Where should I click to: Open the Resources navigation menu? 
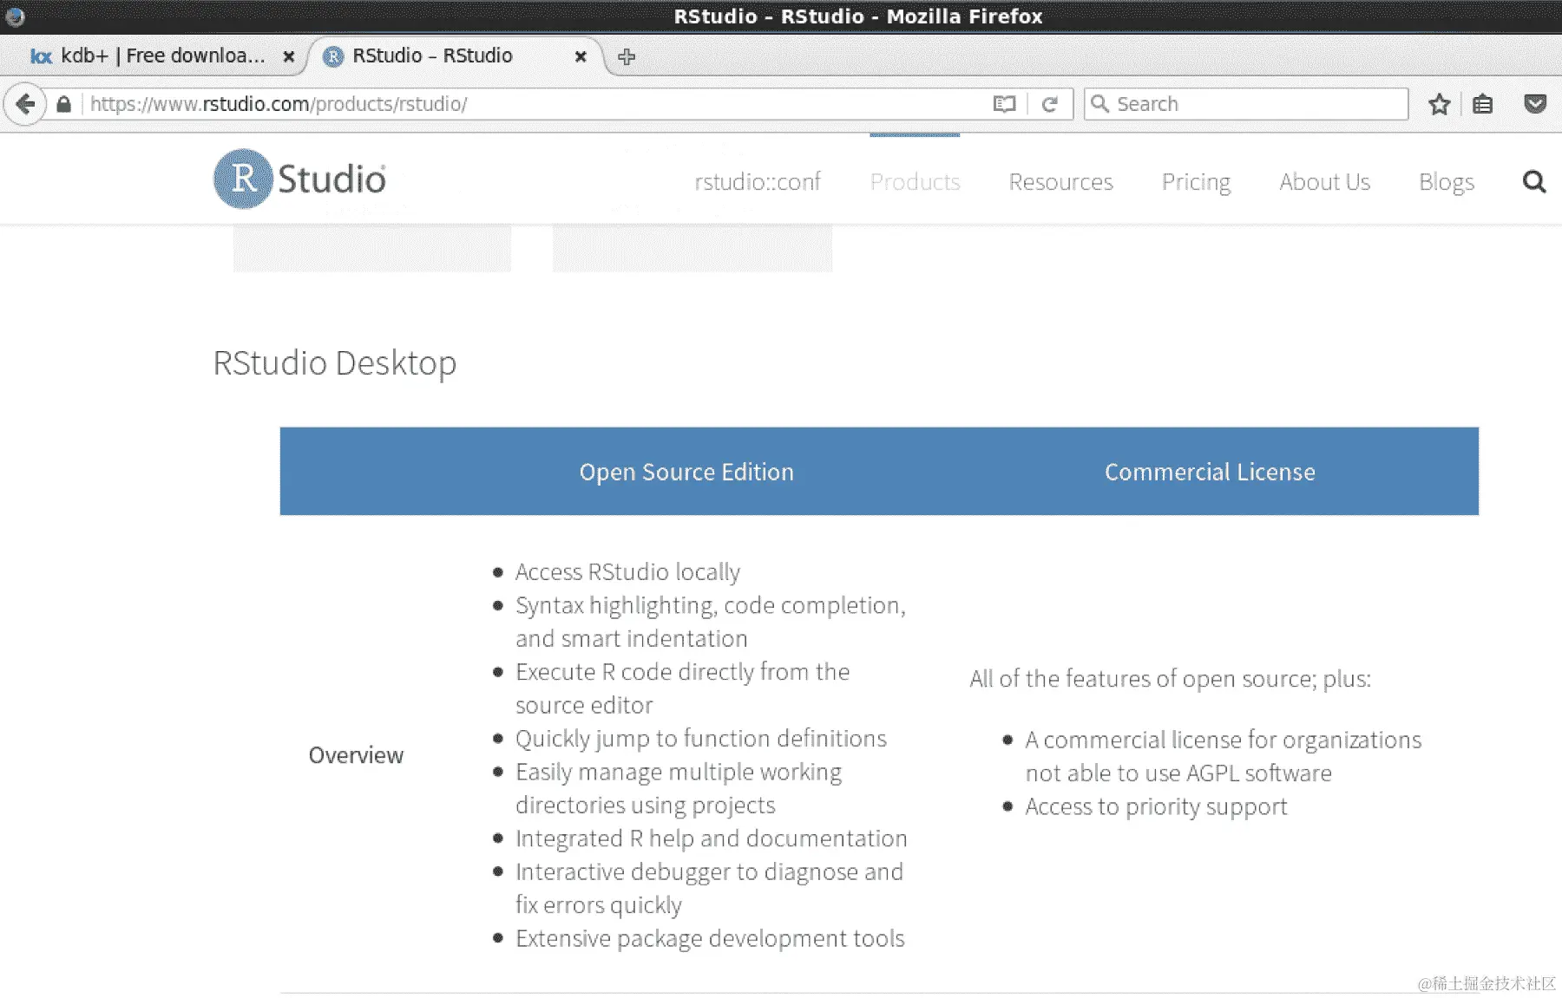click(1060, 182)
